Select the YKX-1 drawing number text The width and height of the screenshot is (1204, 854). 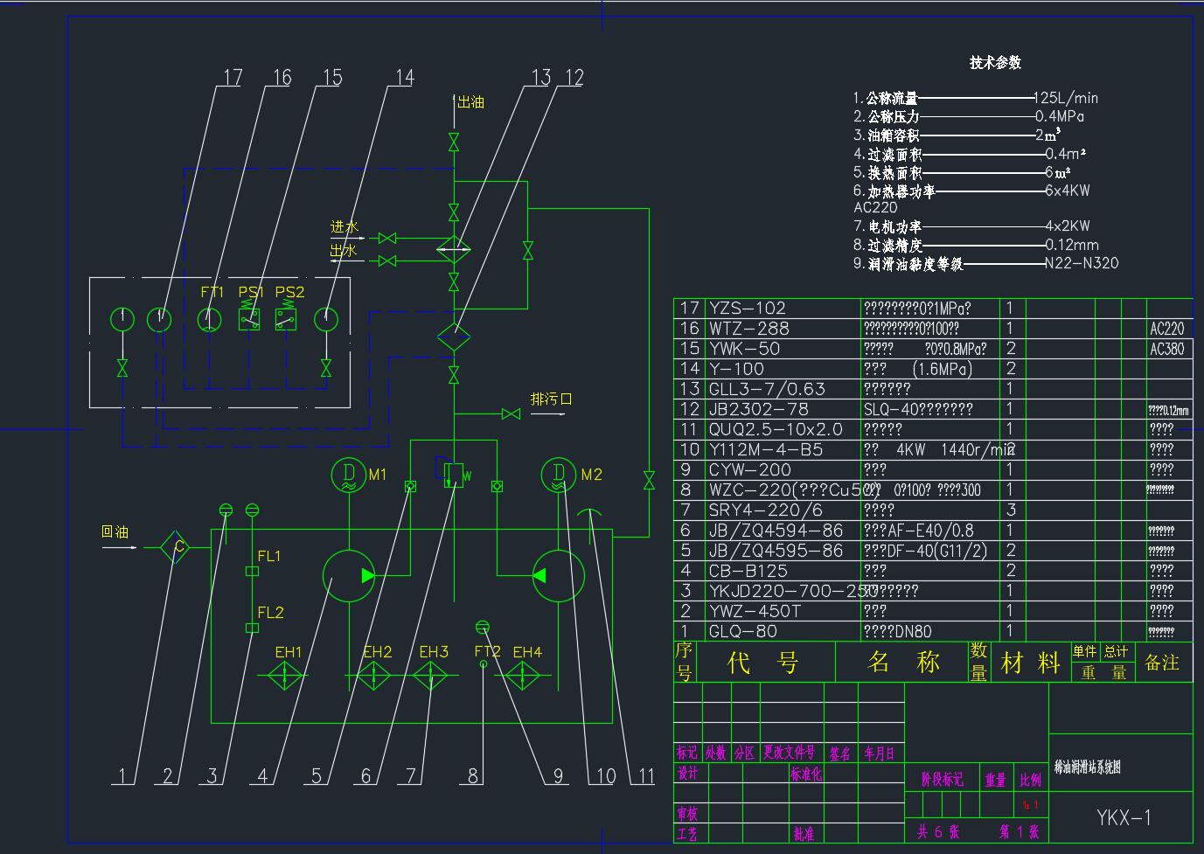[1124, 817]
